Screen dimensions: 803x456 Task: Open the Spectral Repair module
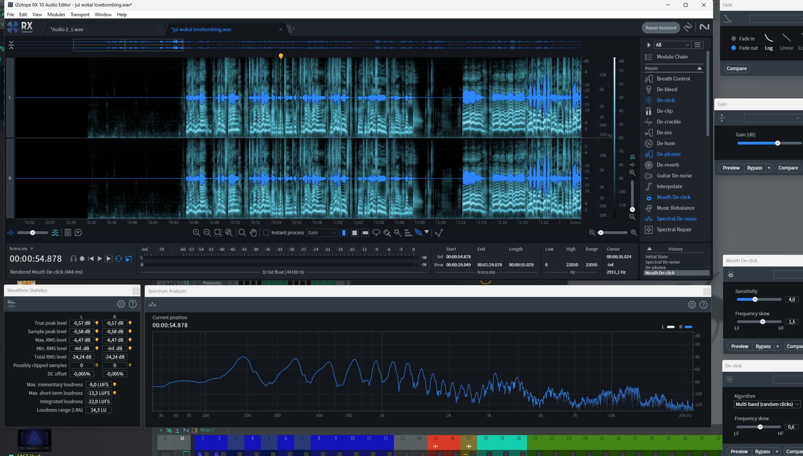tap(674, 230)
